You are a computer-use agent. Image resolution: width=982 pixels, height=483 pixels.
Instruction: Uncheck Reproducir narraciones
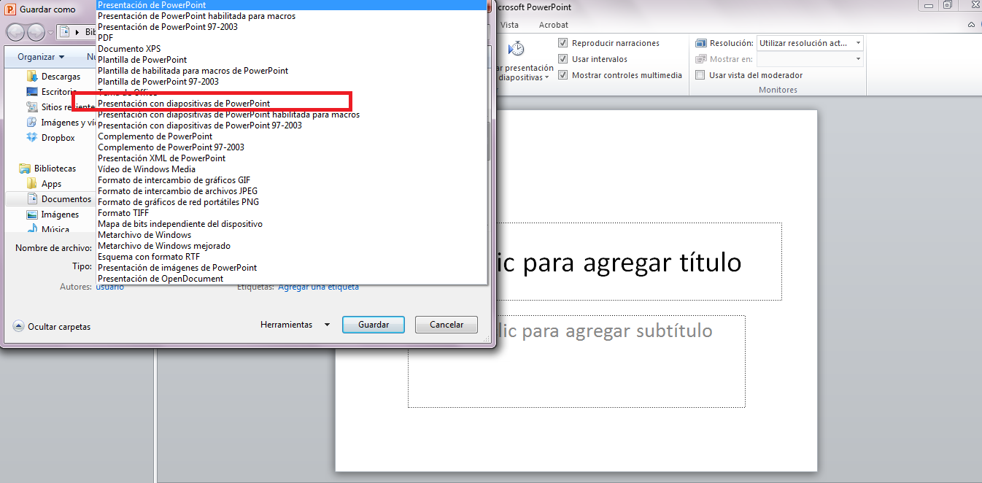coord(562,43)
